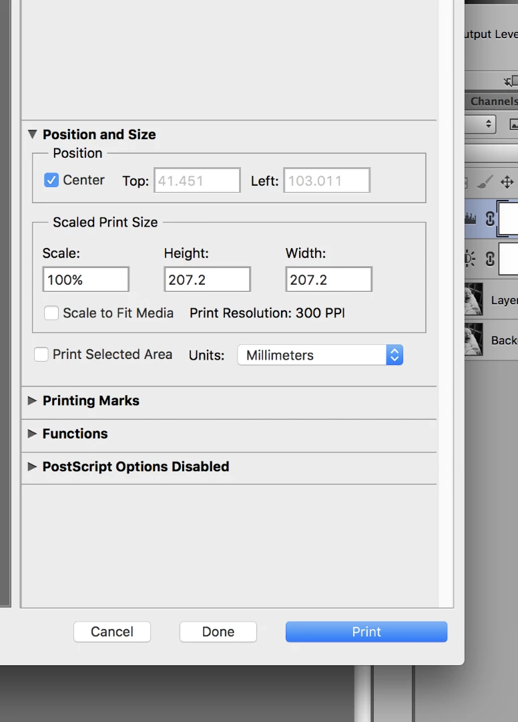Click the Top position field
The image size is (518, 722).
pos(197,180)
